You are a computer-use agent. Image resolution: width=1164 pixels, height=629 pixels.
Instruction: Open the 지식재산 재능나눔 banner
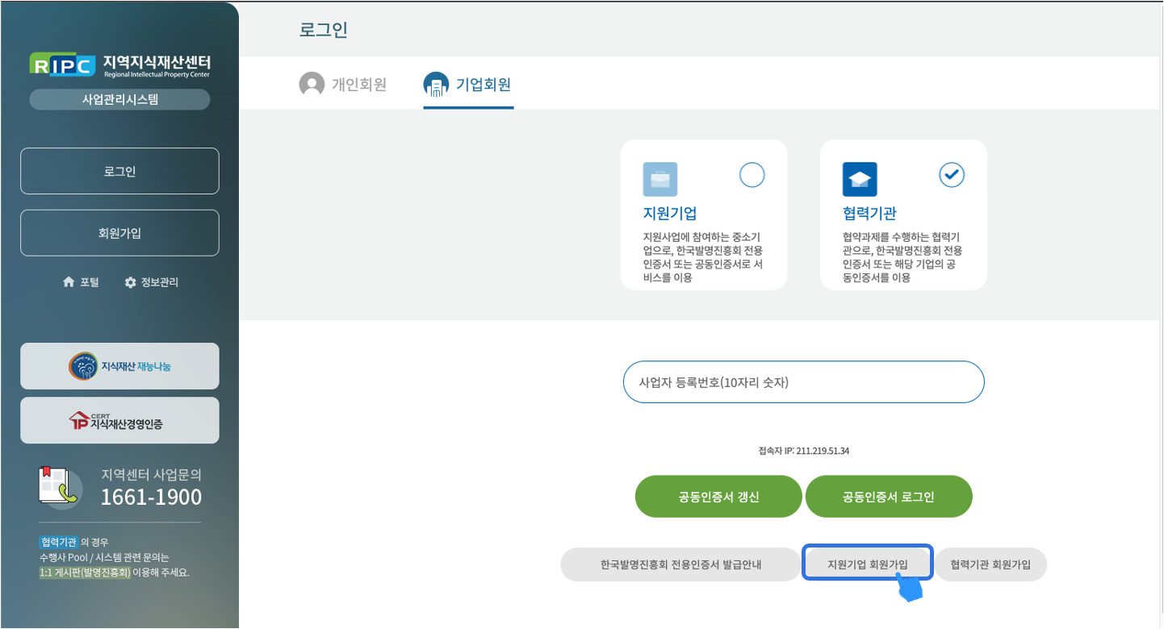coord(119,366)
